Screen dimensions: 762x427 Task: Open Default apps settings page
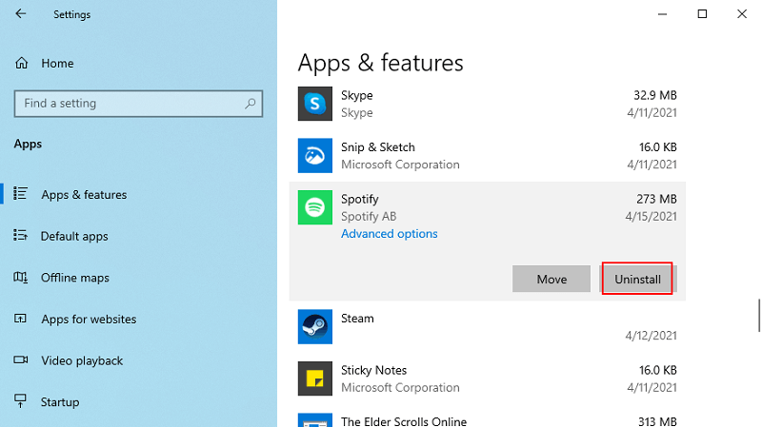[x=74, y=236]
